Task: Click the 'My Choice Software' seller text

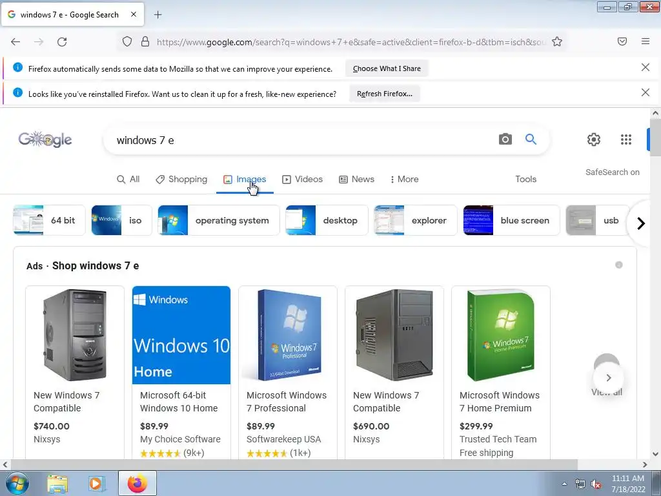Action: coord(180,439)
